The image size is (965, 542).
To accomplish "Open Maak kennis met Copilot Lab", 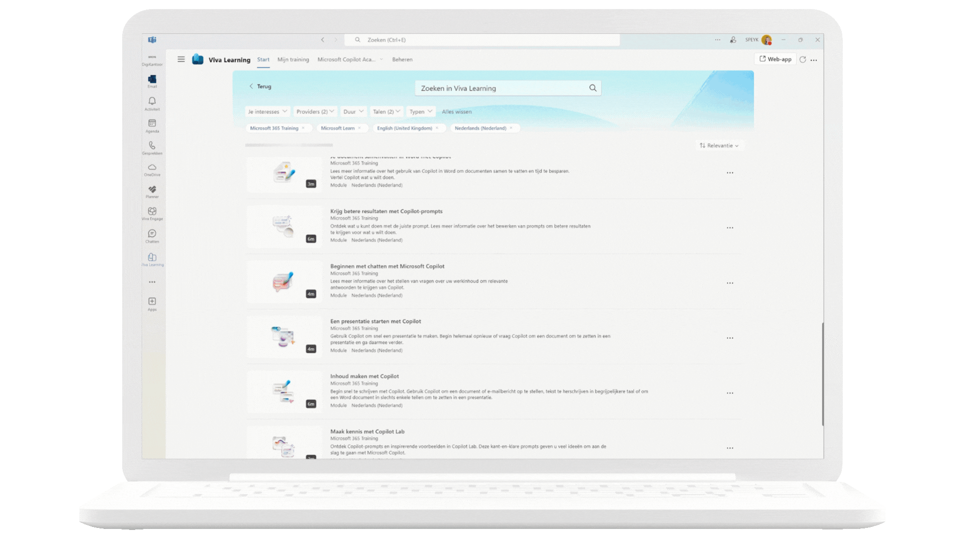I will coord(367,432).
